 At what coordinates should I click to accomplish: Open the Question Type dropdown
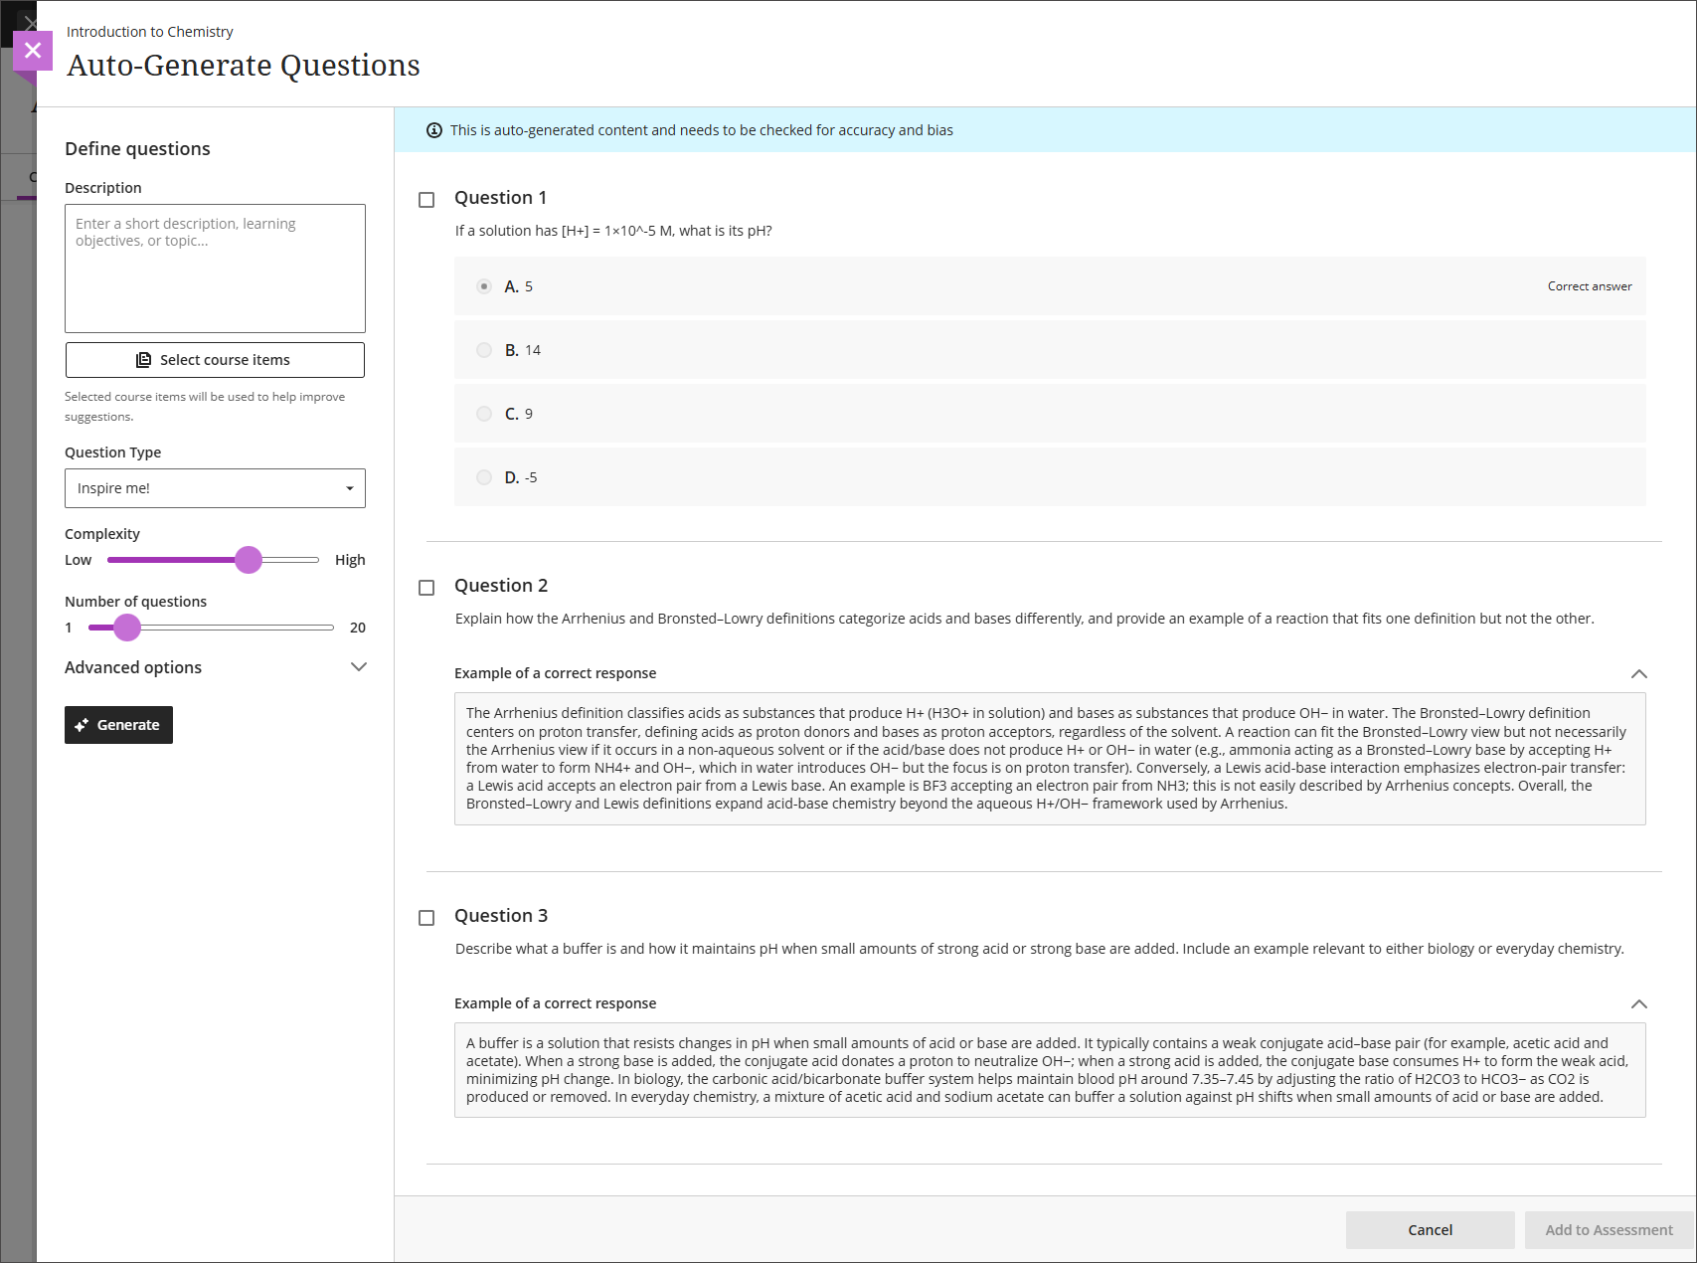pos(215,488)
